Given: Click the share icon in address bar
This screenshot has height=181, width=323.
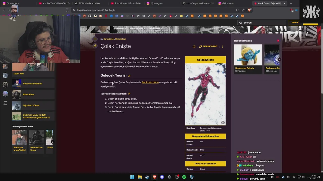Looking at the screenshot, I should [x=243, y=10].
